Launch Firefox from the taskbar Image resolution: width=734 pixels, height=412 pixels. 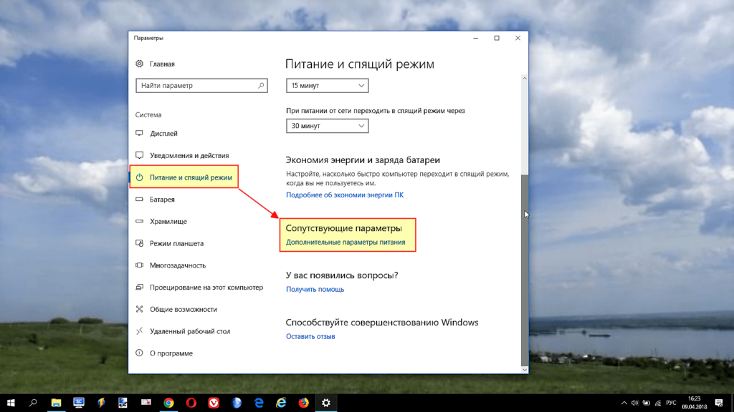[303, 403]
